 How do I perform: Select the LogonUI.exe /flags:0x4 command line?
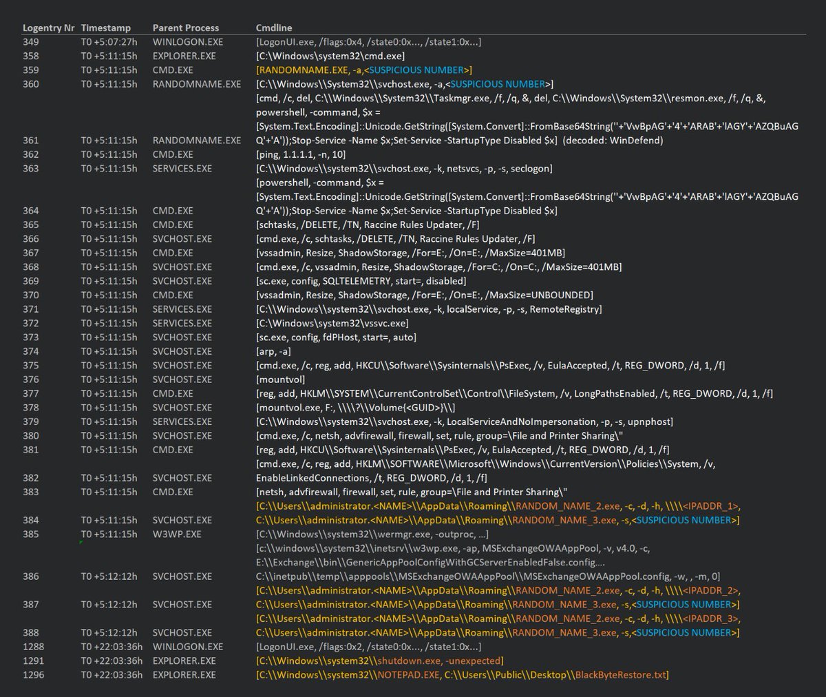368,42
